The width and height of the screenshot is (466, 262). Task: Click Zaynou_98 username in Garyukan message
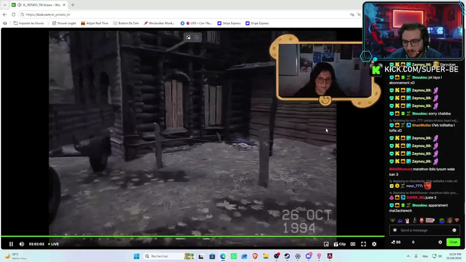[421, 65]
